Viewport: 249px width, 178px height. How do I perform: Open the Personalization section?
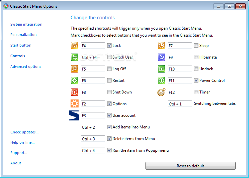coord(23,35)
